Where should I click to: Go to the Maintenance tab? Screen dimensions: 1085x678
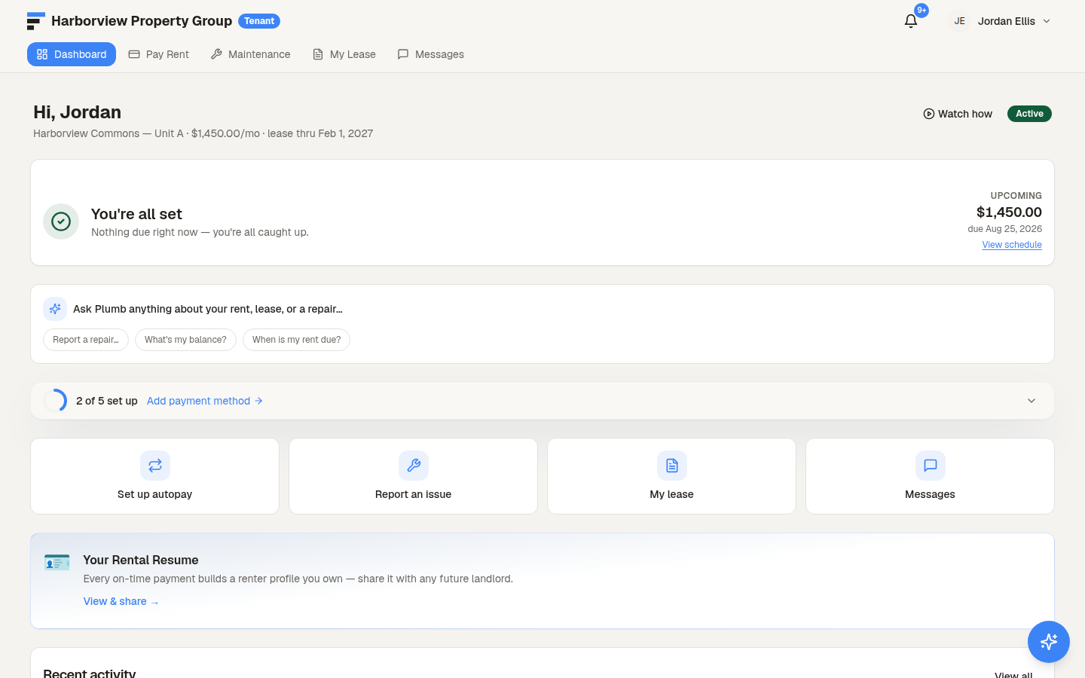tap(250, 54)
